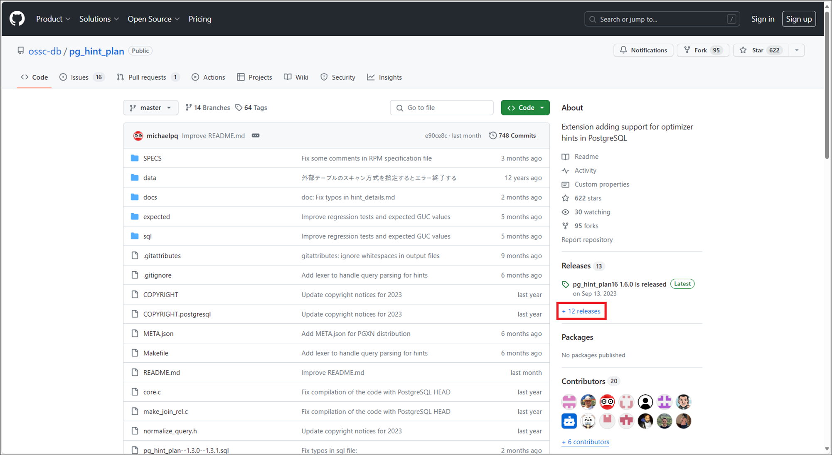Click the GitHub Octocat logo

coord(17,19)
